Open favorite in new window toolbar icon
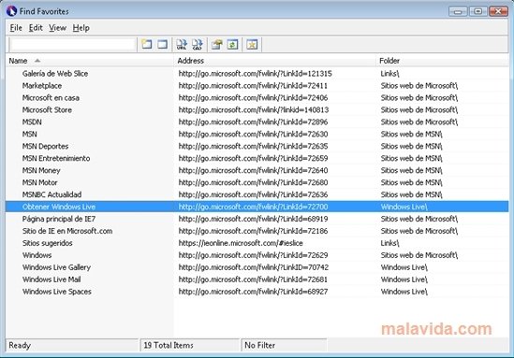The width and height of the screenshot is (514, 358). (x=147, y=45)
